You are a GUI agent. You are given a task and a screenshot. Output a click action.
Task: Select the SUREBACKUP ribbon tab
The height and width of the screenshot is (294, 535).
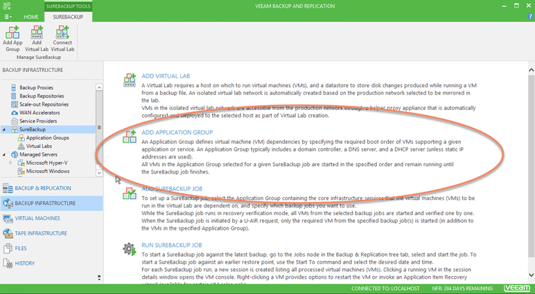[68, 17]
